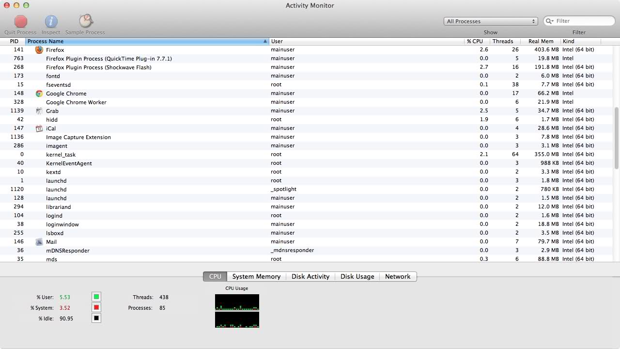Sort by the PID column header
This screenshot has width=620, height=349.
point(13,41)
